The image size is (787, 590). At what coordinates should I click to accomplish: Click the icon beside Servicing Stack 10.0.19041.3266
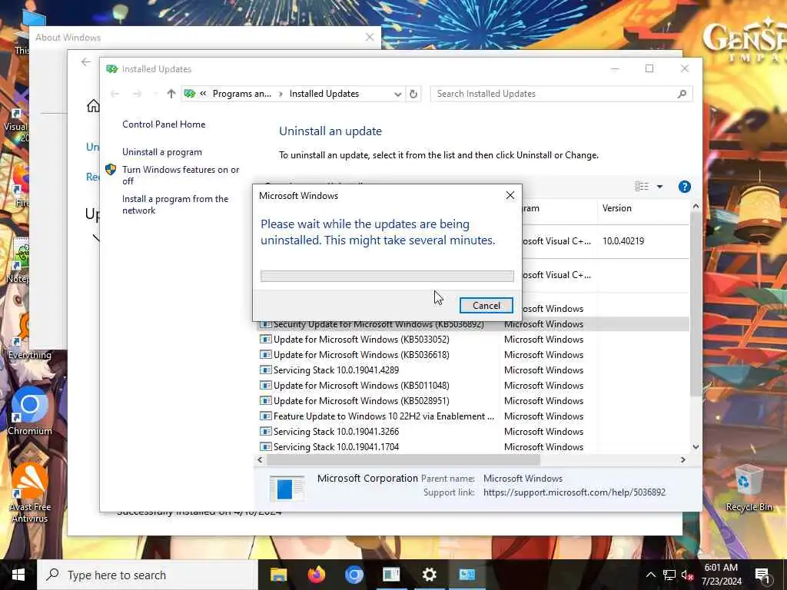click(x=265, y=432)
